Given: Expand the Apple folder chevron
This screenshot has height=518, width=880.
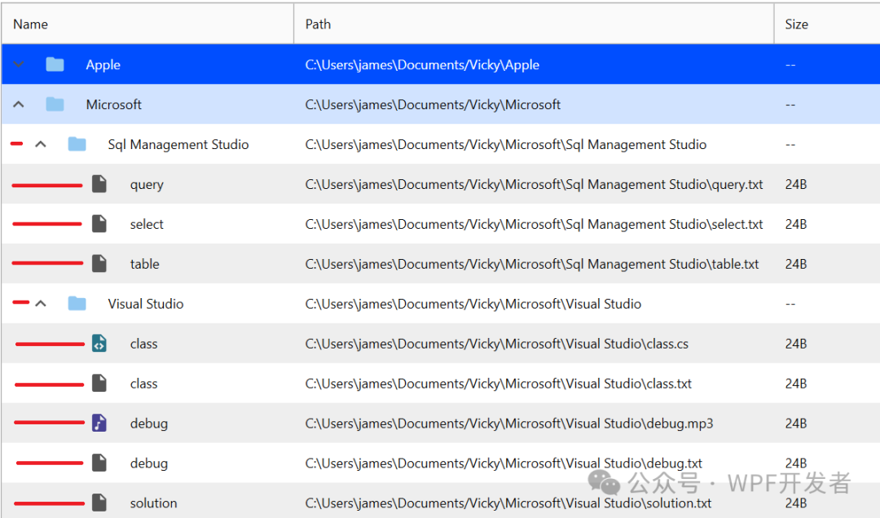Looking at the screenshot, I should (x=19, y=64).
